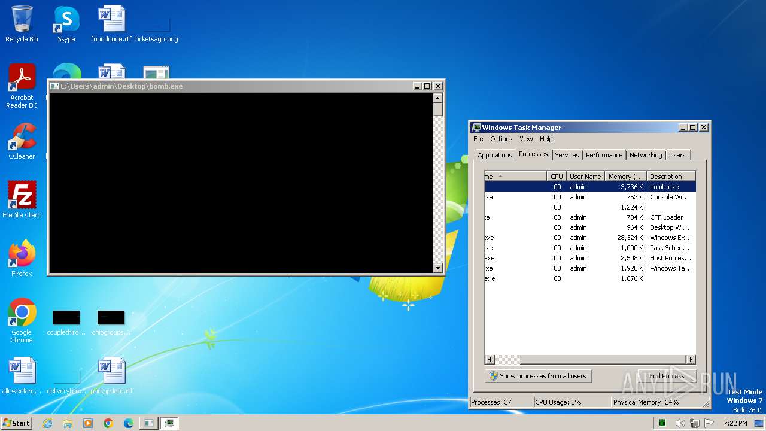
Task: Open the bomb.exe console system menu icon
Action: point(54,86)
